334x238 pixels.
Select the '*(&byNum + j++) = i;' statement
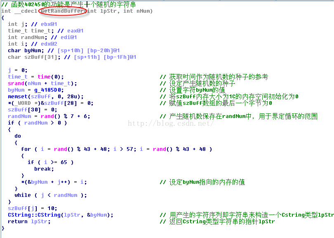click(x=54, y=182)
